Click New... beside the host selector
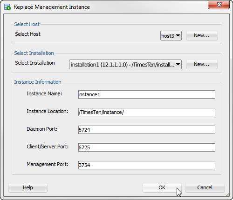 [x=202, y=35]
